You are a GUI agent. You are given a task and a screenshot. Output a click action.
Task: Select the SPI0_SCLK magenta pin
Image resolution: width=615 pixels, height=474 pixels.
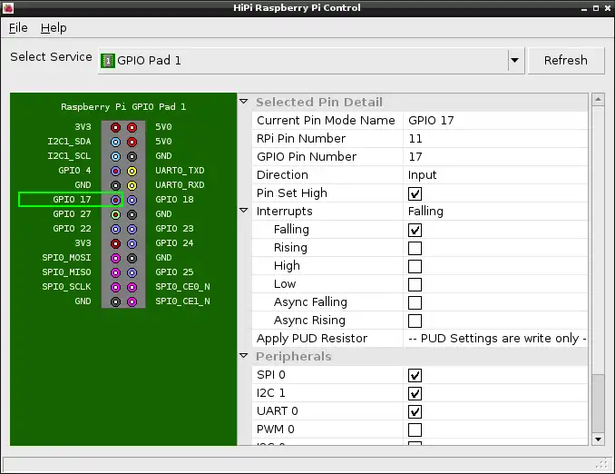click(x=115, y=287)
